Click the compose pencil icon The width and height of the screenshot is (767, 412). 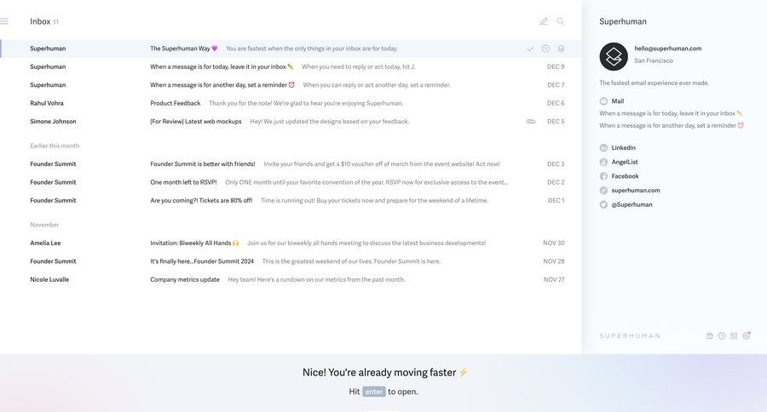[x=544, y=21]
